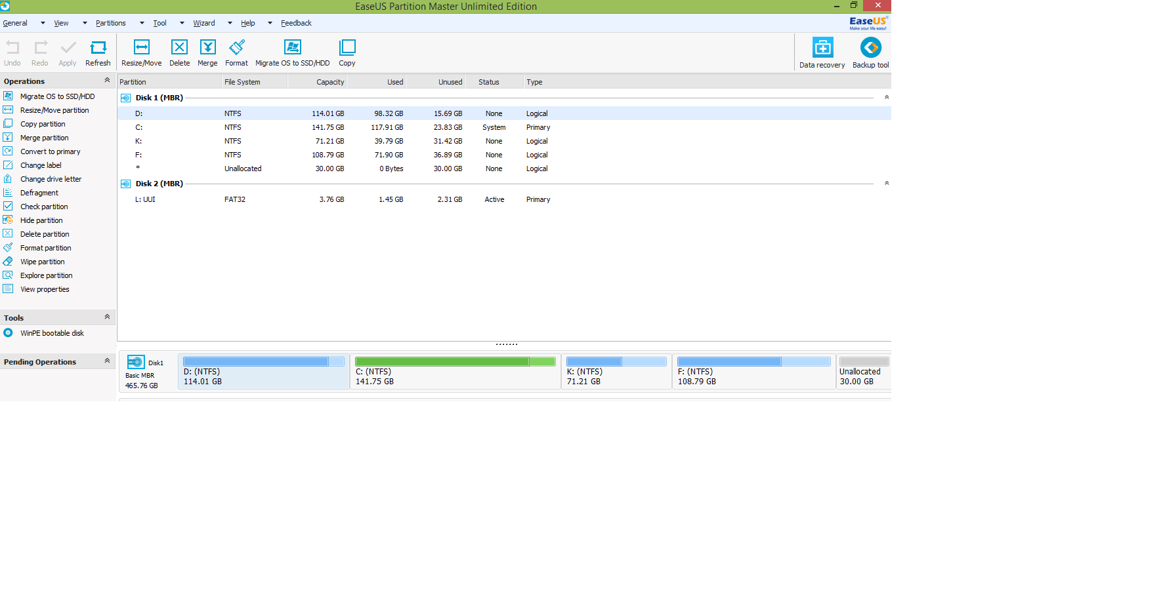Click the Convert to primary icon
This screenshot has height=598, width=1163.
click(8, 151)
